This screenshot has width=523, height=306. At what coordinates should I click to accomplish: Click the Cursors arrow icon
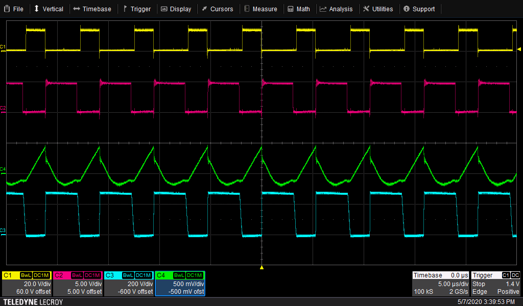[x=204, y=9]
